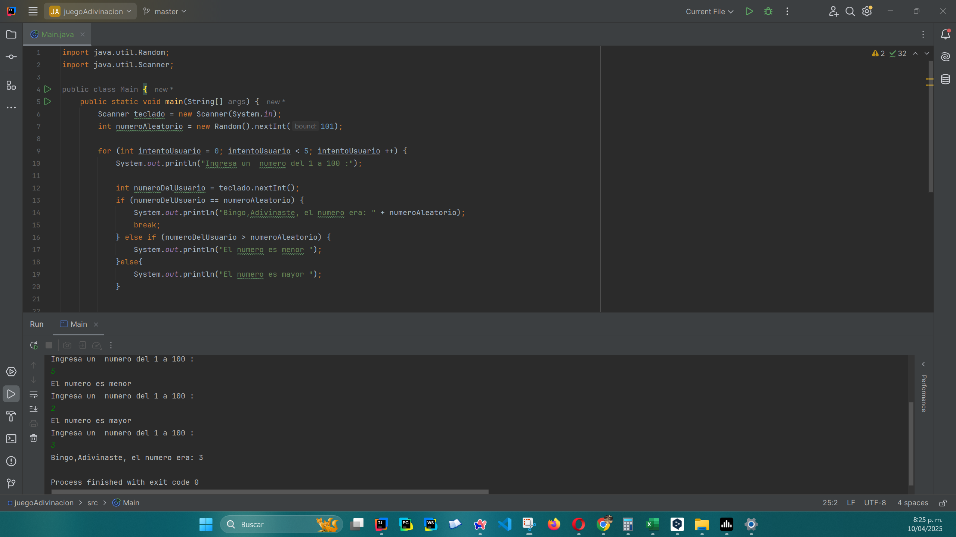Toggle read-only lock in status bar
The height and width of the screenshot is (537, 956).
(943, 503)
